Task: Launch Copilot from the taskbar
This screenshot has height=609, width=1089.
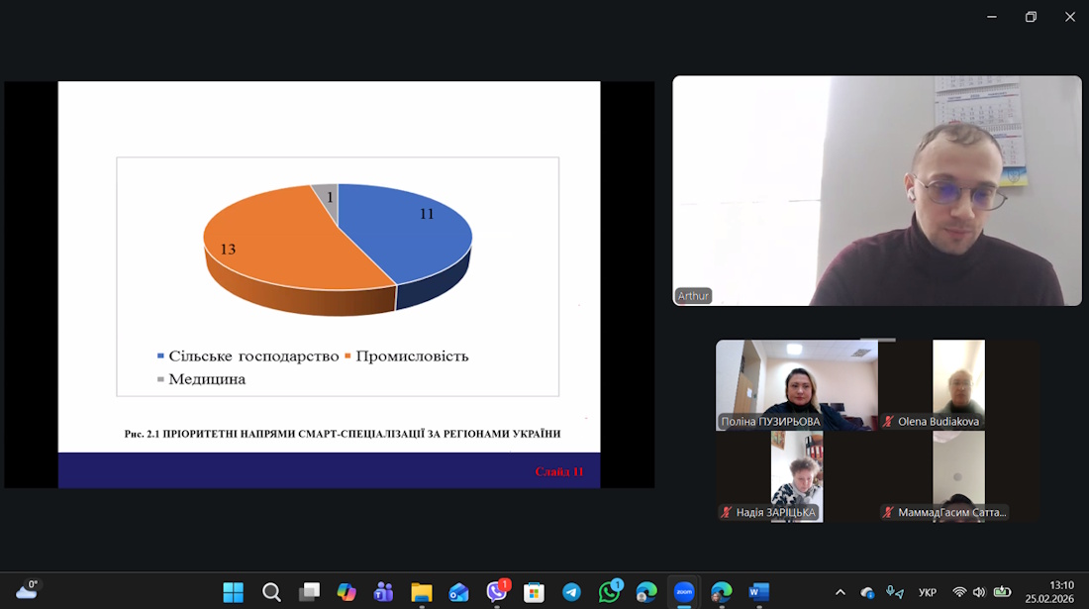Action: pos(346,592)
